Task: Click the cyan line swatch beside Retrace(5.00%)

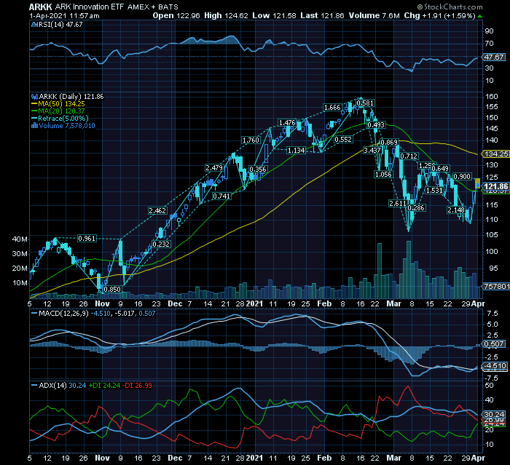Action: 34,119
